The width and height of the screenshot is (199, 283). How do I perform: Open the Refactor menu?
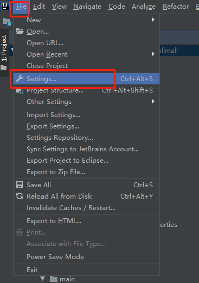[176, 7]
